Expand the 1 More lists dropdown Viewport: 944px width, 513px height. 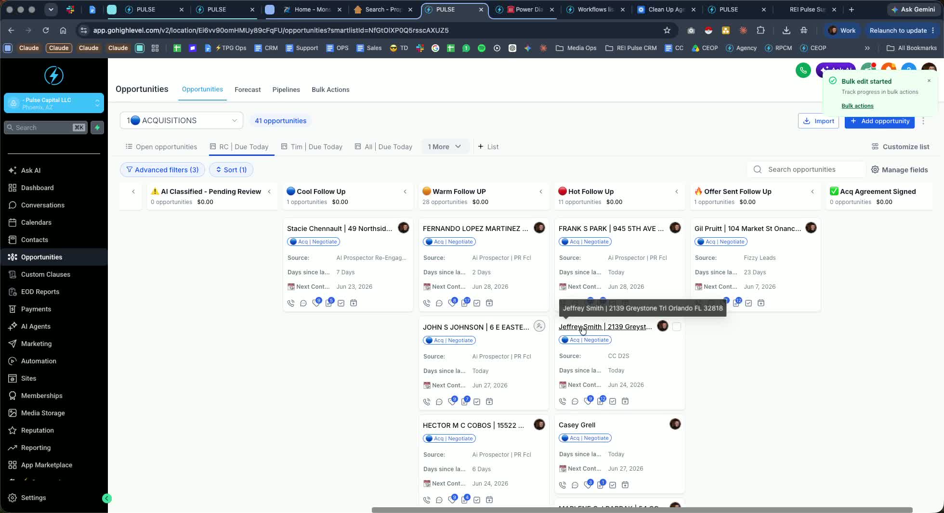tap(444, 147)
